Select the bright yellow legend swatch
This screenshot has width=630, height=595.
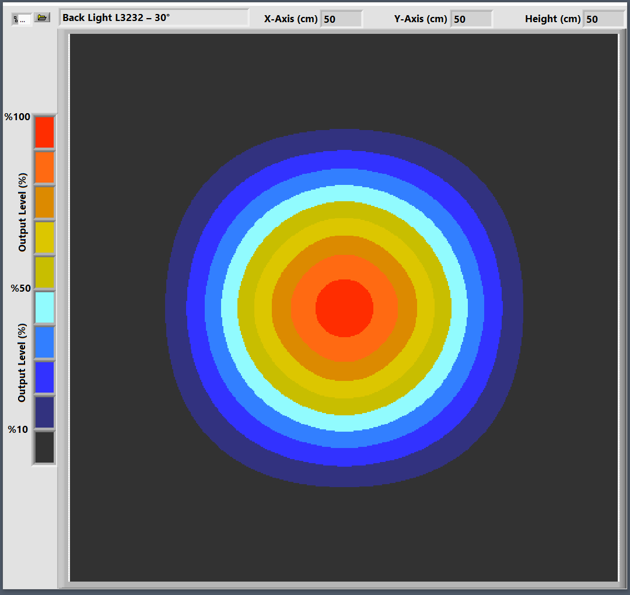tap(44, 237)
